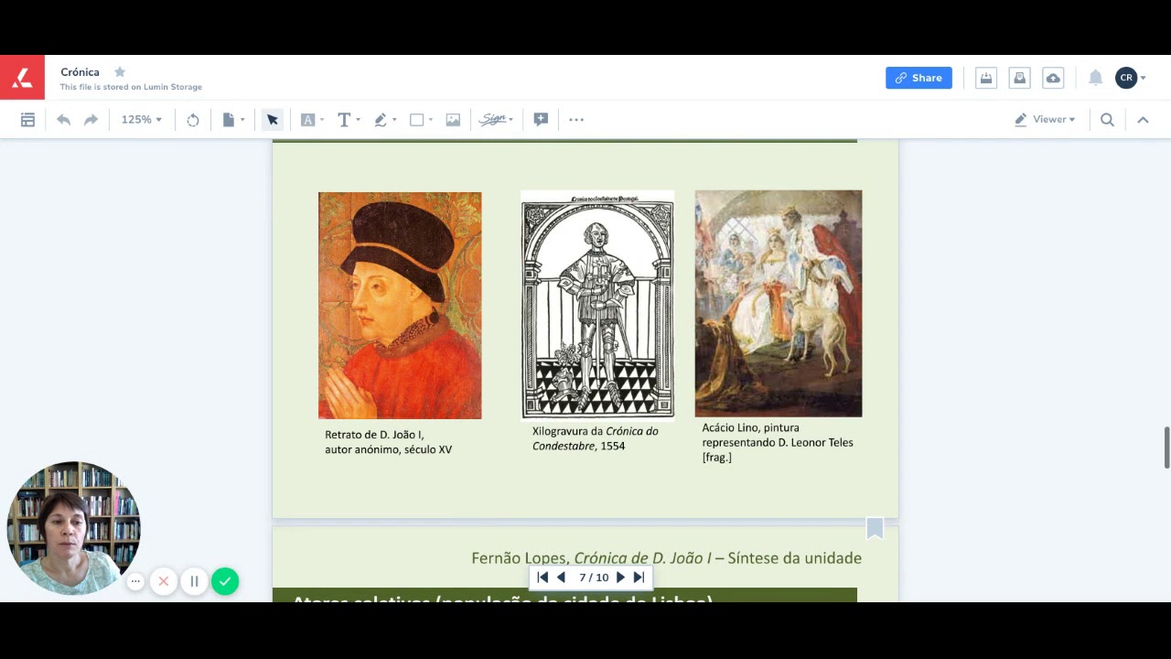Go to the next page
The width and height of the screenshot is (1171, 659).
click(620, 578)
